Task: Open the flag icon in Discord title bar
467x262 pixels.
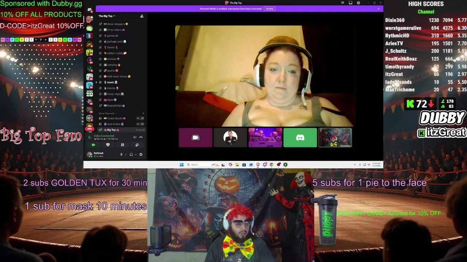Action: tap(343, 3)
